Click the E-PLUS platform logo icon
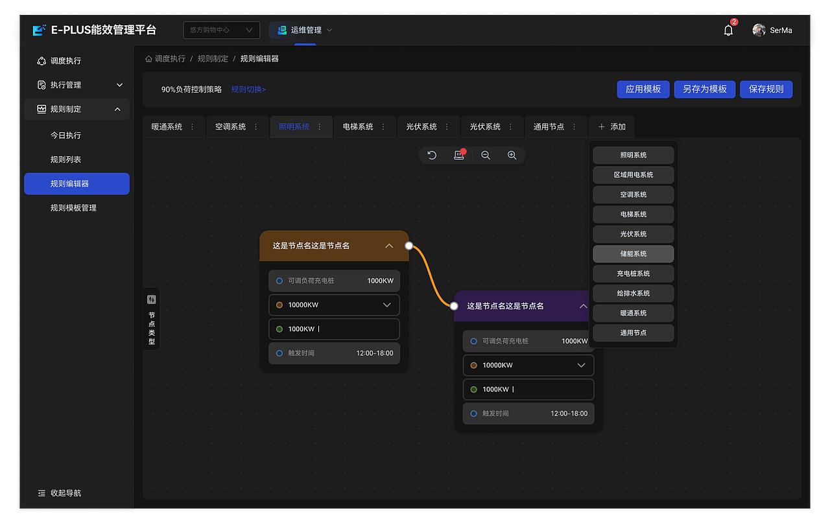Screen dimensions: 830x514 40,30
